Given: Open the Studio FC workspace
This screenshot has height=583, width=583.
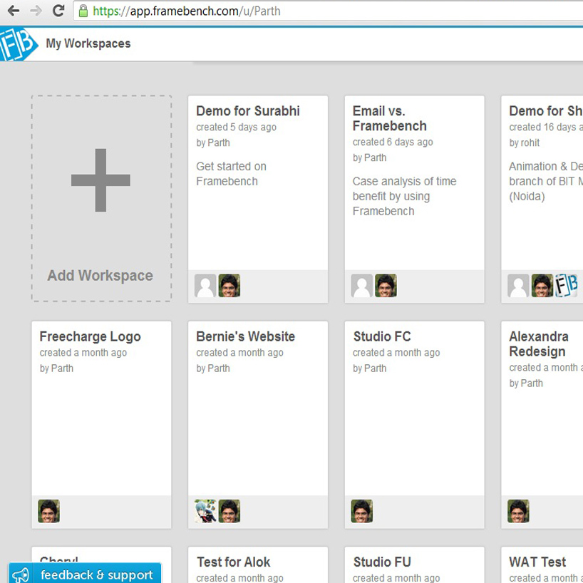Looking at the screenshot, I should pos(382,336).
